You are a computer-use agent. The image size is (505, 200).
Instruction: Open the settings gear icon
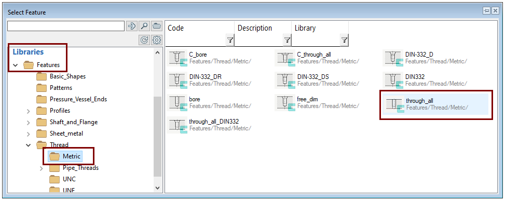click(x=157, y=40)
